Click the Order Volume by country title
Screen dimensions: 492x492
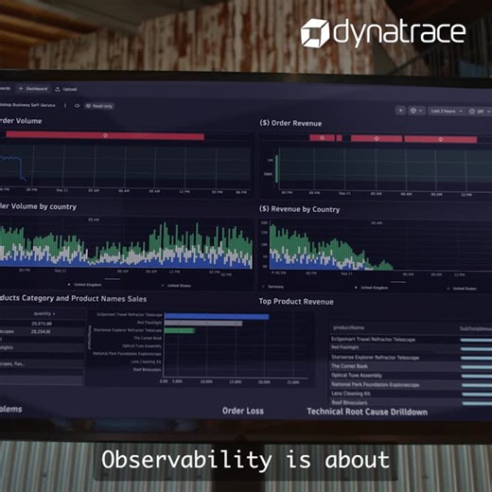(38, 206)
